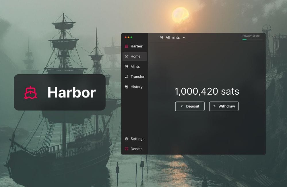Open Settings from the sidebar
The width and height of the screenshot is (287, 187).
[x=137, y=139]
